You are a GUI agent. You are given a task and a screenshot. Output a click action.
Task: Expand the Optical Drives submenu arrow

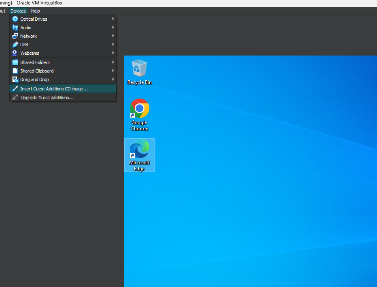pyautogui.click(x=113, y=19)
